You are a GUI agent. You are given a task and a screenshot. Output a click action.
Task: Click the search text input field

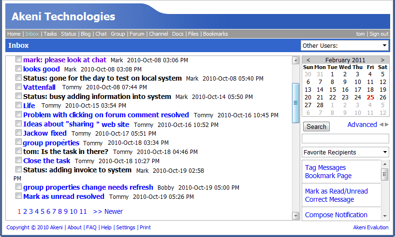click(x=345, y=139)
